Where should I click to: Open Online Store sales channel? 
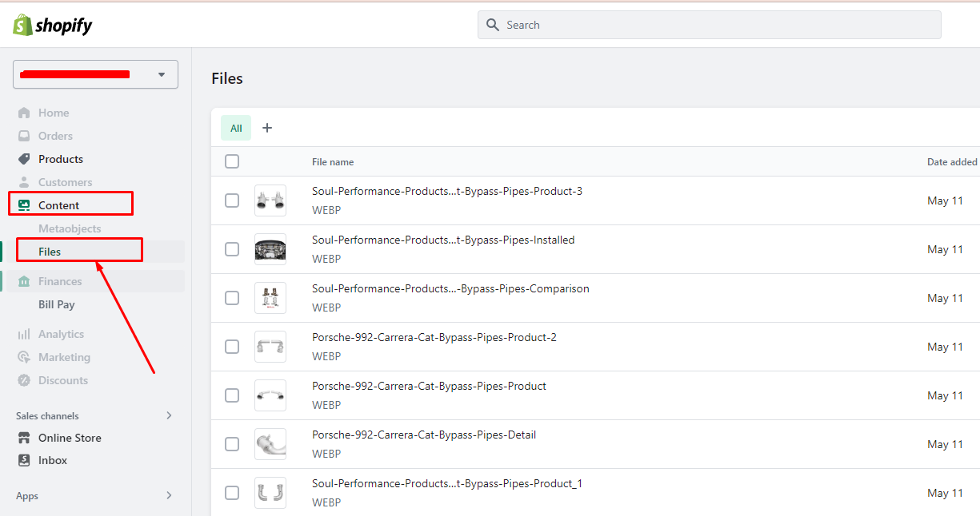(x=70, y=438)
